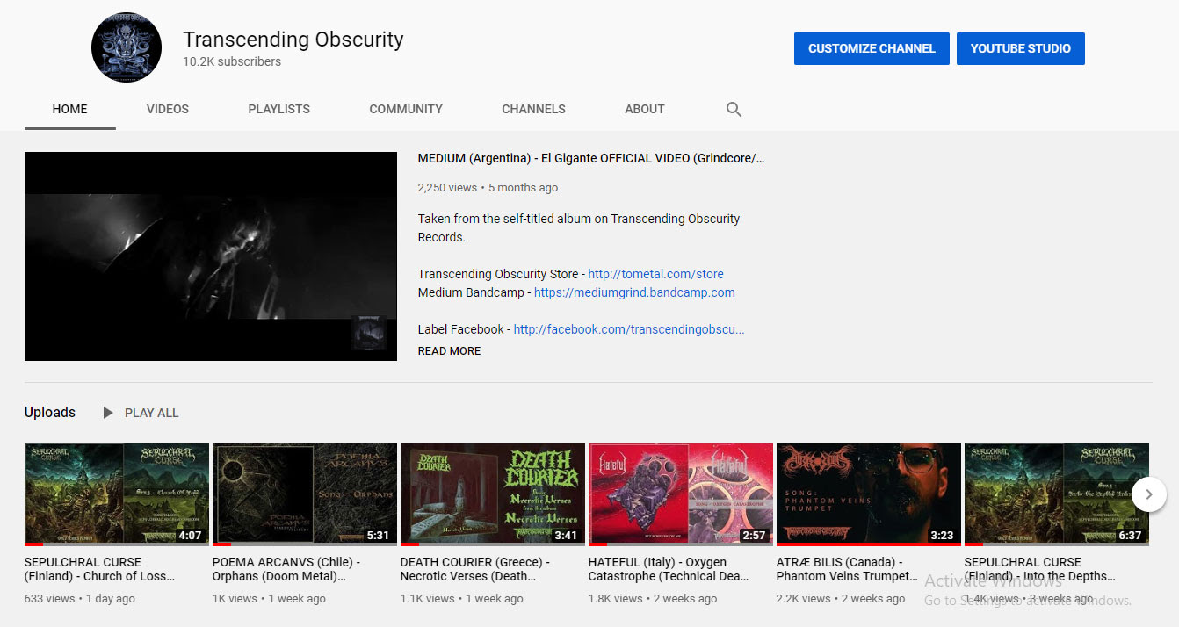
Task: Click the Hateful Oxygen Catastrophe video title
Action: (669, 569)
